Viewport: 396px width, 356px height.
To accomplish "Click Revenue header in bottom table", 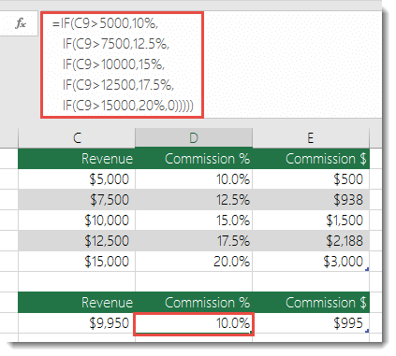I will click(77, 303).
